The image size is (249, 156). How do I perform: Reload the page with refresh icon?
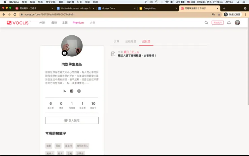point(15,14)
